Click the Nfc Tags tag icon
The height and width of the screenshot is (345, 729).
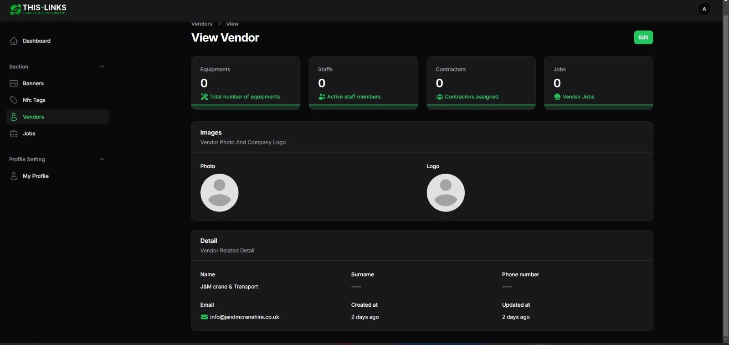[x=14, y=100]
